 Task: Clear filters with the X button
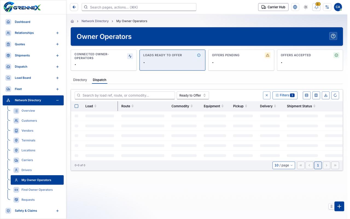[267, 95]
